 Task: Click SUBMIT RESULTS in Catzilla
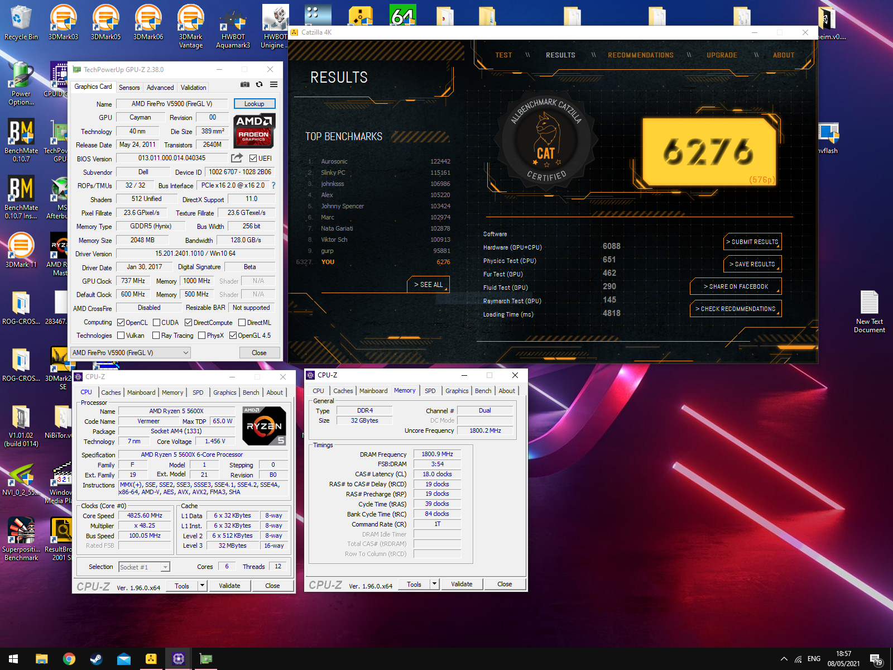752,242
